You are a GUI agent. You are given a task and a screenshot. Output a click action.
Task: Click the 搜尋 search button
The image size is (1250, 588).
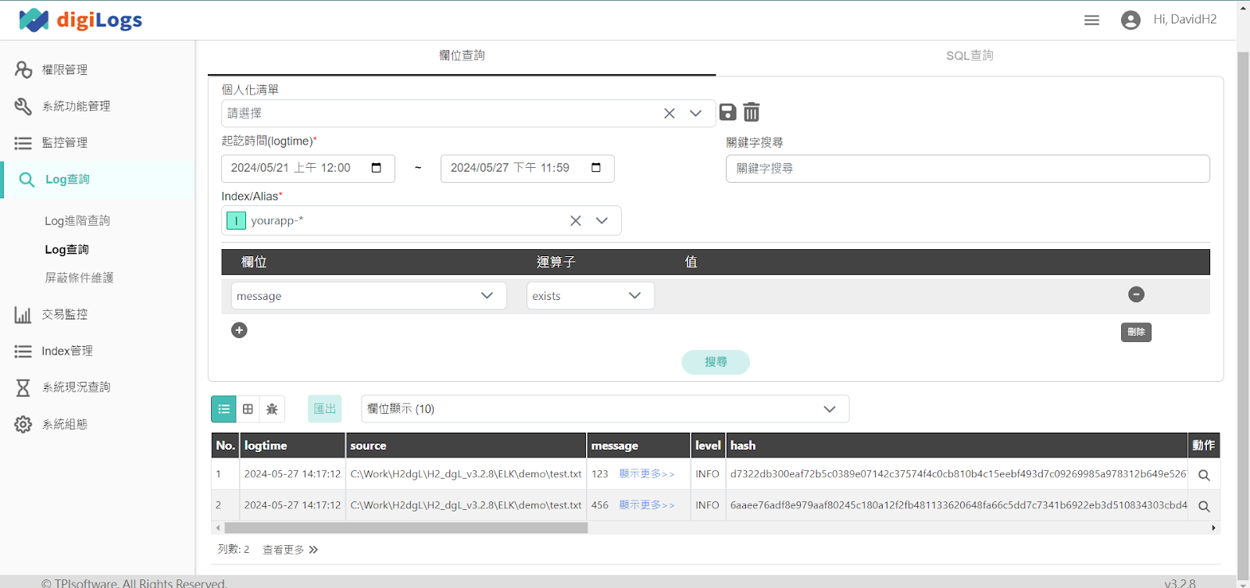point(716,362)
